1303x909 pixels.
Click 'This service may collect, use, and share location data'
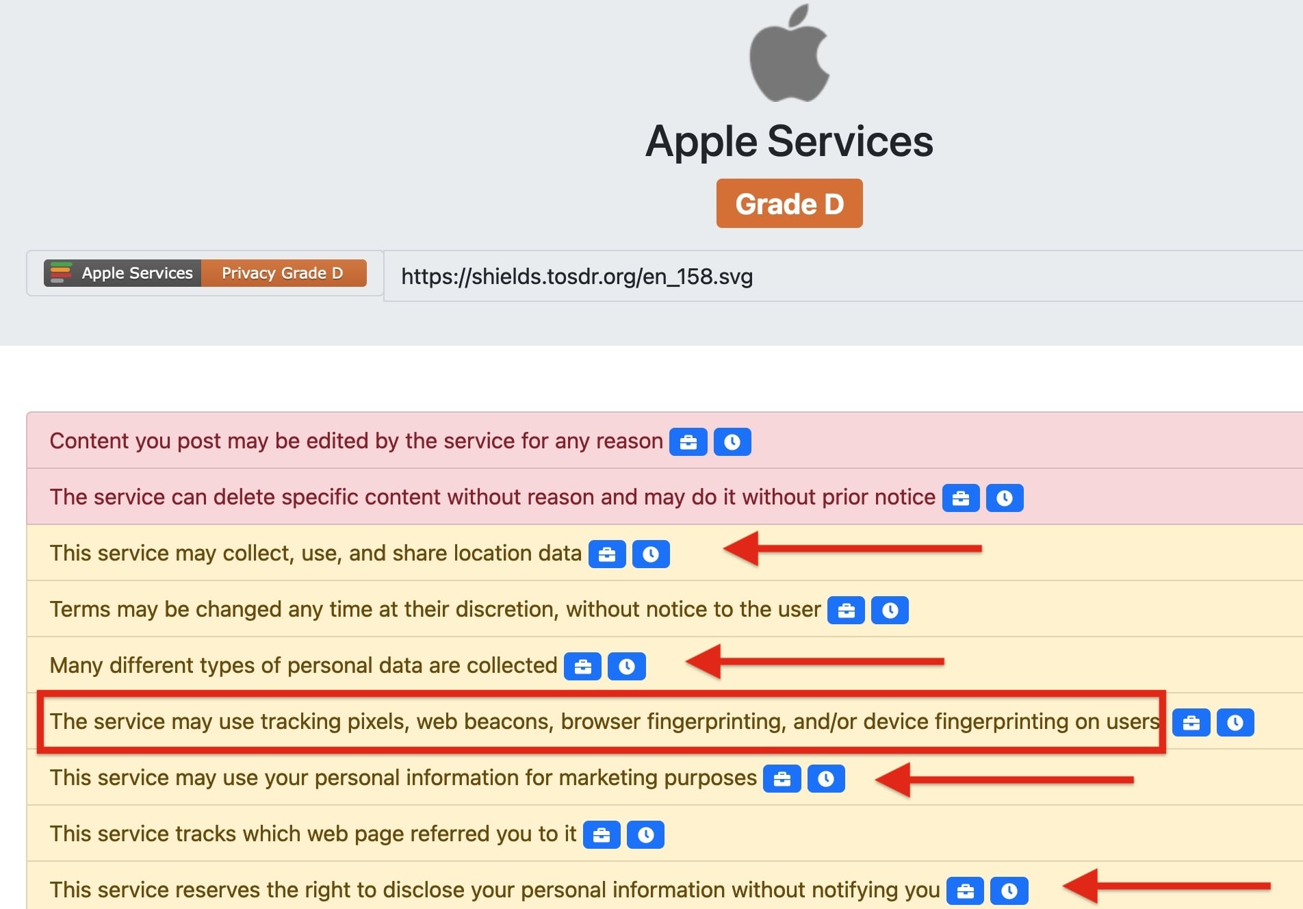315,553
